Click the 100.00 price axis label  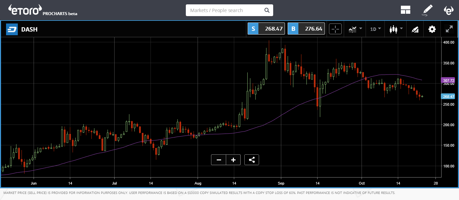tap(448, 166)
